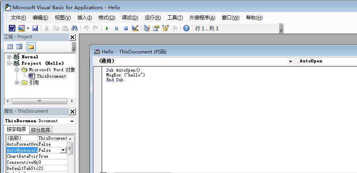The image size is (357, 173).
Task: Click the properties list scroll up arrow
Action: [70, 138]
